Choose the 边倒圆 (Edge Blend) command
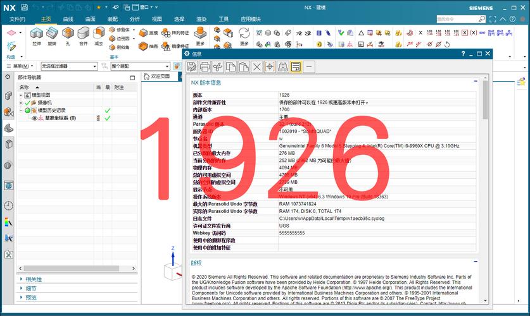This screenshot has height=316, width=530. pyautogui.click(x=120, y=39)
